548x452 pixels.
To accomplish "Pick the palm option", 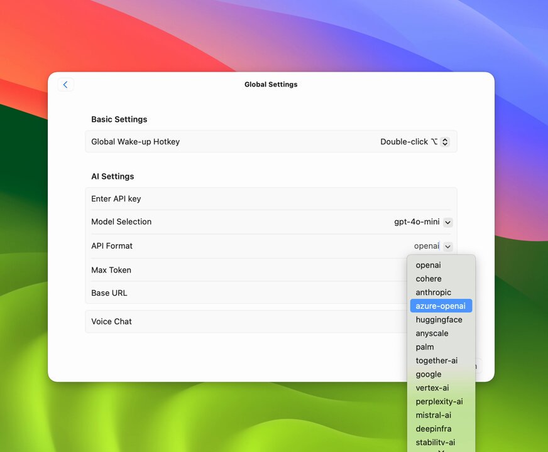I will (425, 347).
